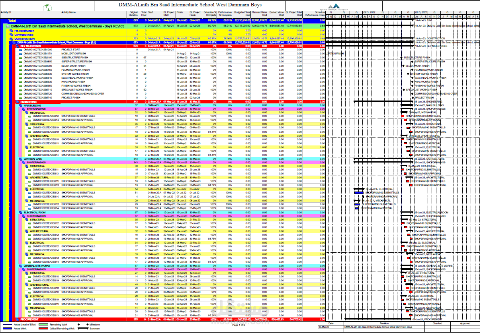The height and width of the screenshot is (333, 481).
Task: Click the WBS icon beside MAIN BUILDING
Action: tap(20, 105)
